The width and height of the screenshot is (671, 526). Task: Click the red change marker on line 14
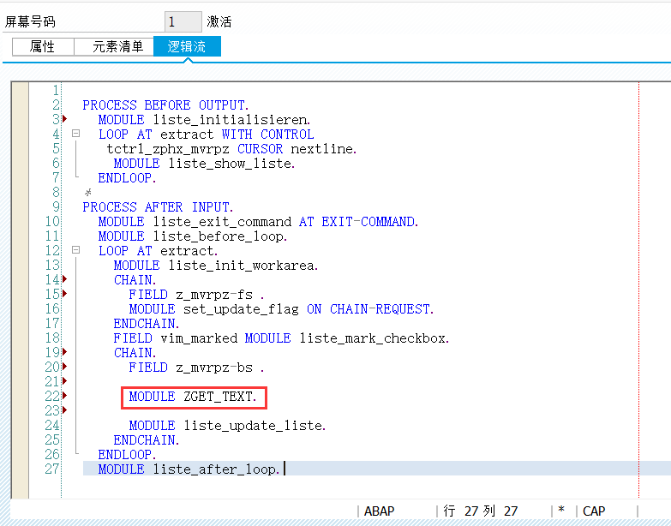pyautogui.click(x=65, y=279)
